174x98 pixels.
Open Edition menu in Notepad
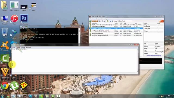tap(18, 47)
